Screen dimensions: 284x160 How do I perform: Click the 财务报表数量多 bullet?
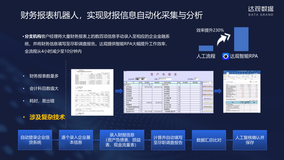(x=44, y=76)
